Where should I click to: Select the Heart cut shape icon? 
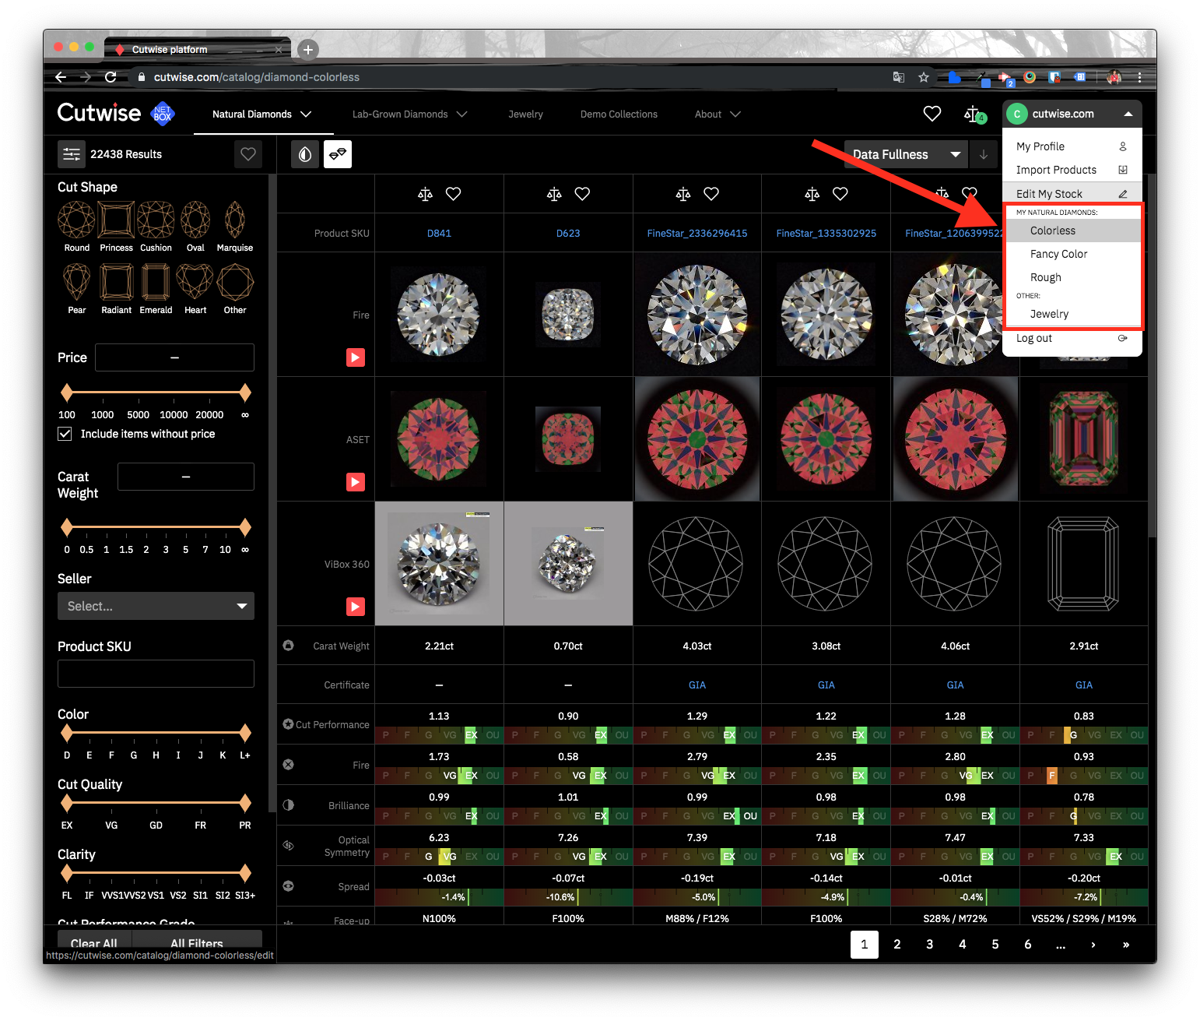tap(195, 282)
